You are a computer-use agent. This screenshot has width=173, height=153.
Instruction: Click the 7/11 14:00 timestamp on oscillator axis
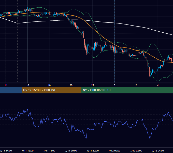(6, 150)
